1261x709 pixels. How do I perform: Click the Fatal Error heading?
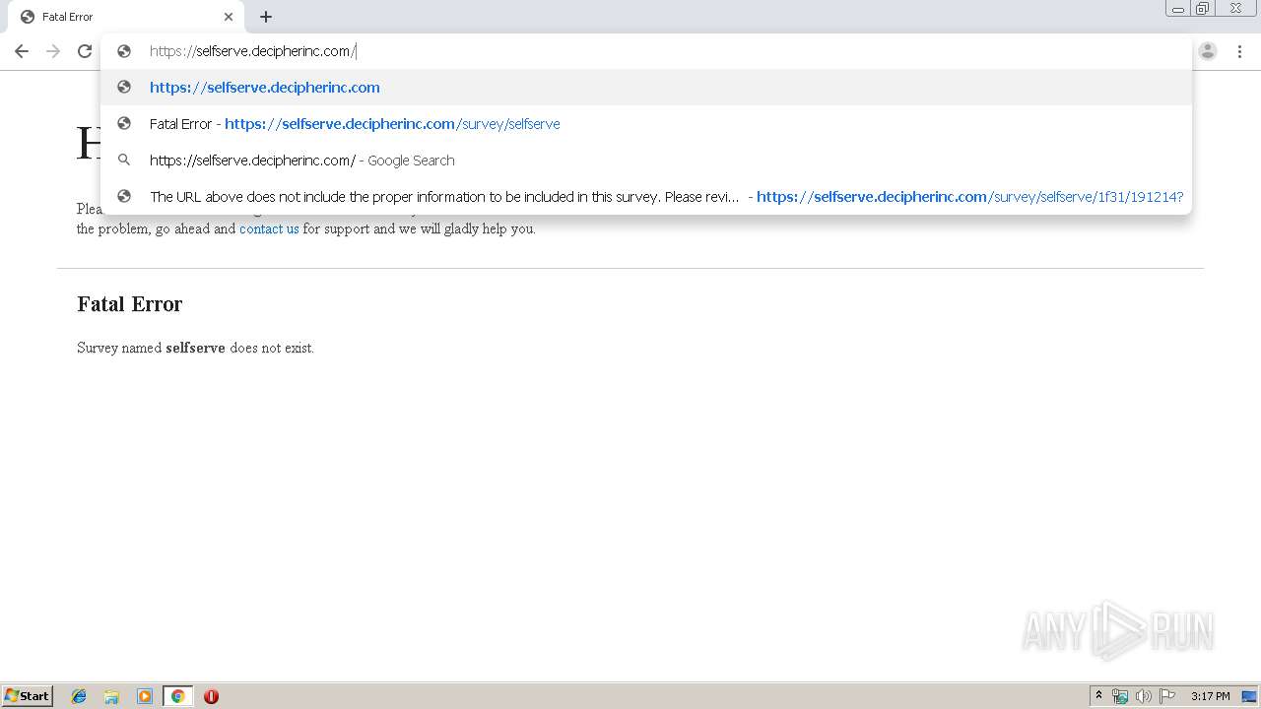(130, 304)
